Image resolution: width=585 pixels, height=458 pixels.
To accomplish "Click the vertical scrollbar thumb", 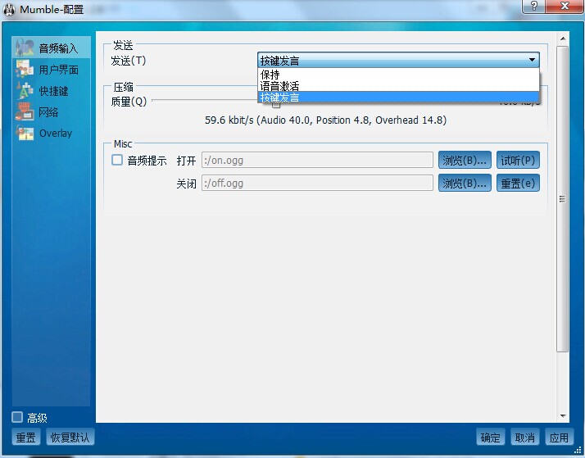I will coord(563,199).
